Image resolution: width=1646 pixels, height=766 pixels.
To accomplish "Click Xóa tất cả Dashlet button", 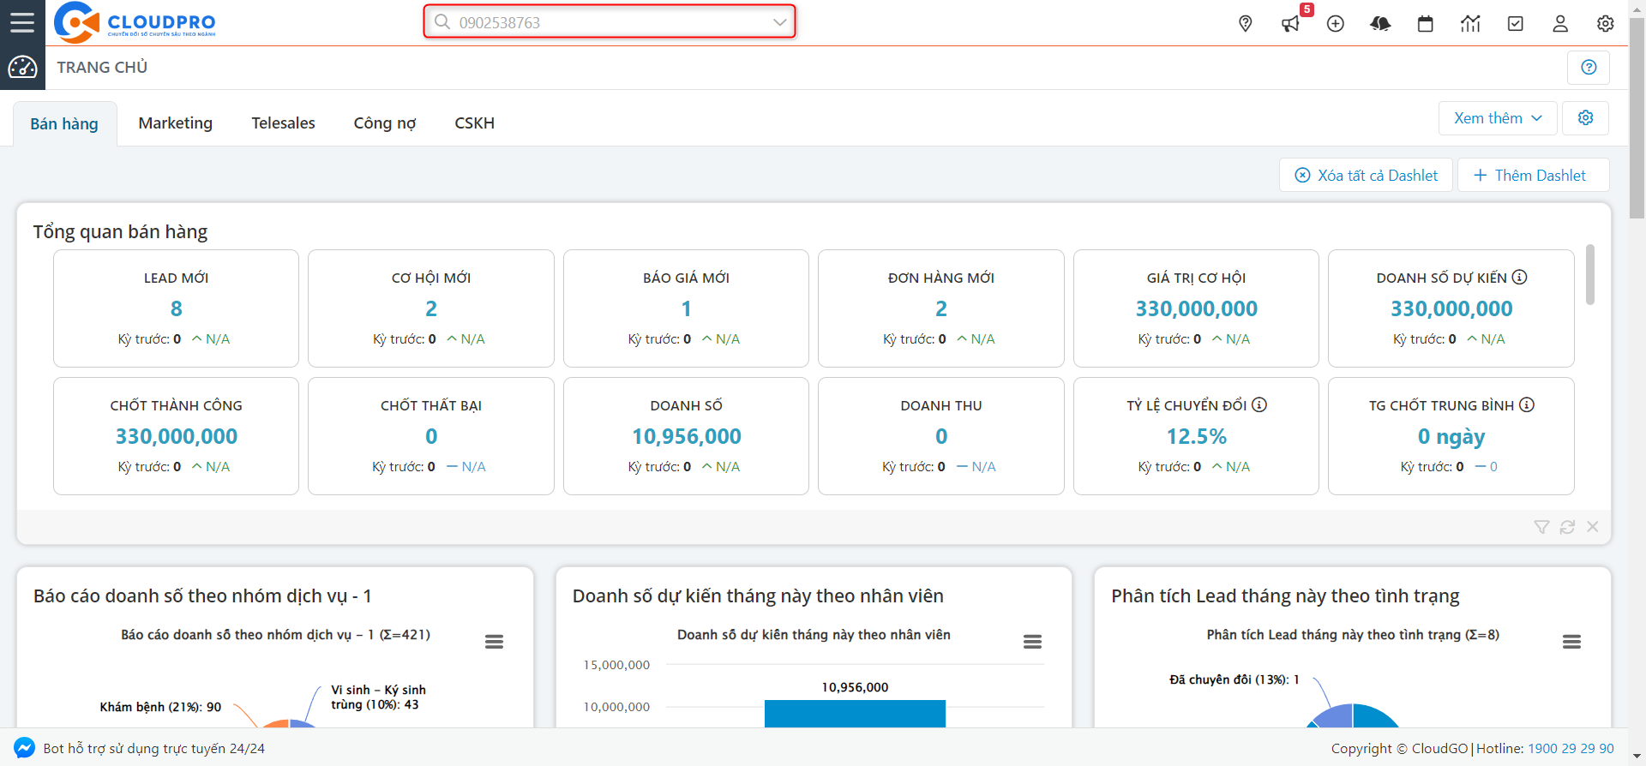I will point(1367,175).
